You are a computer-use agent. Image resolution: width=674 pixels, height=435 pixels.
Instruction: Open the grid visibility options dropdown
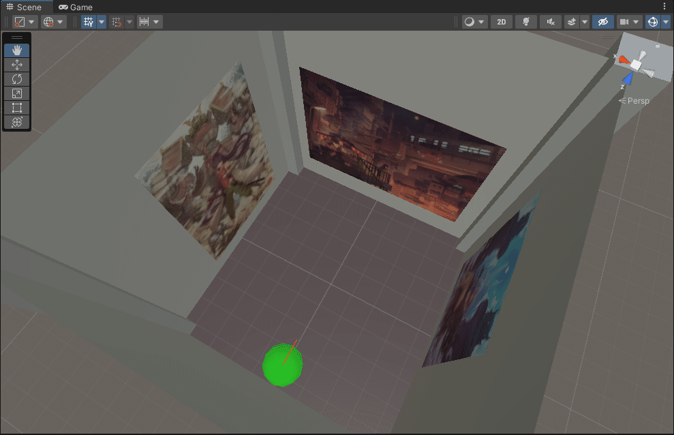pos(102,22)
